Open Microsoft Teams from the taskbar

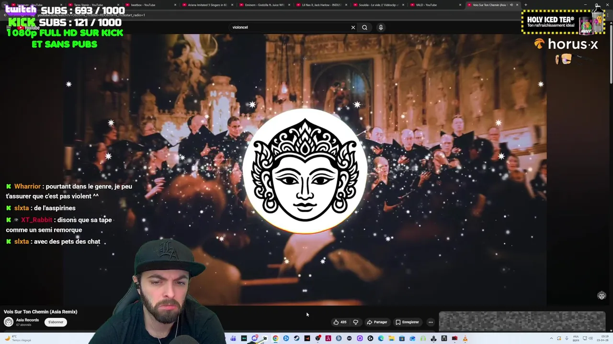[233, 338]
